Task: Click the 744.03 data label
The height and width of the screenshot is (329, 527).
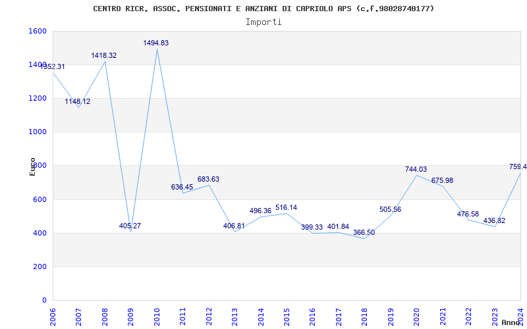Action: [x=416, y=169]
